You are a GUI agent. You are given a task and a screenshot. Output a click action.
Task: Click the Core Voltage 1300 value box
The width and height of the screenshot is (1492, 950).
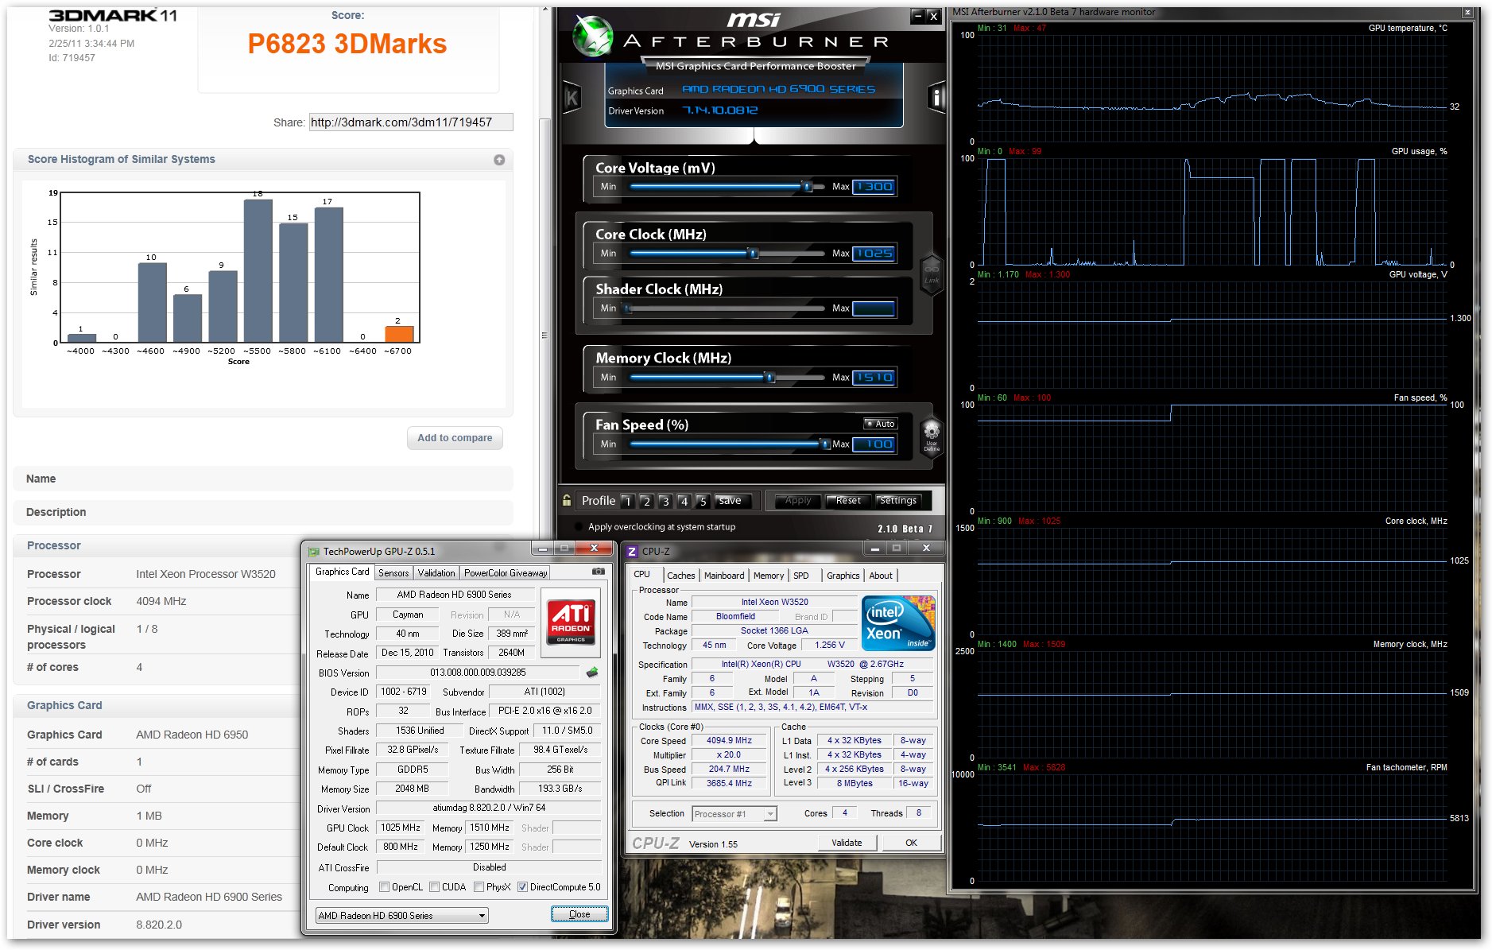pos(874,187)
